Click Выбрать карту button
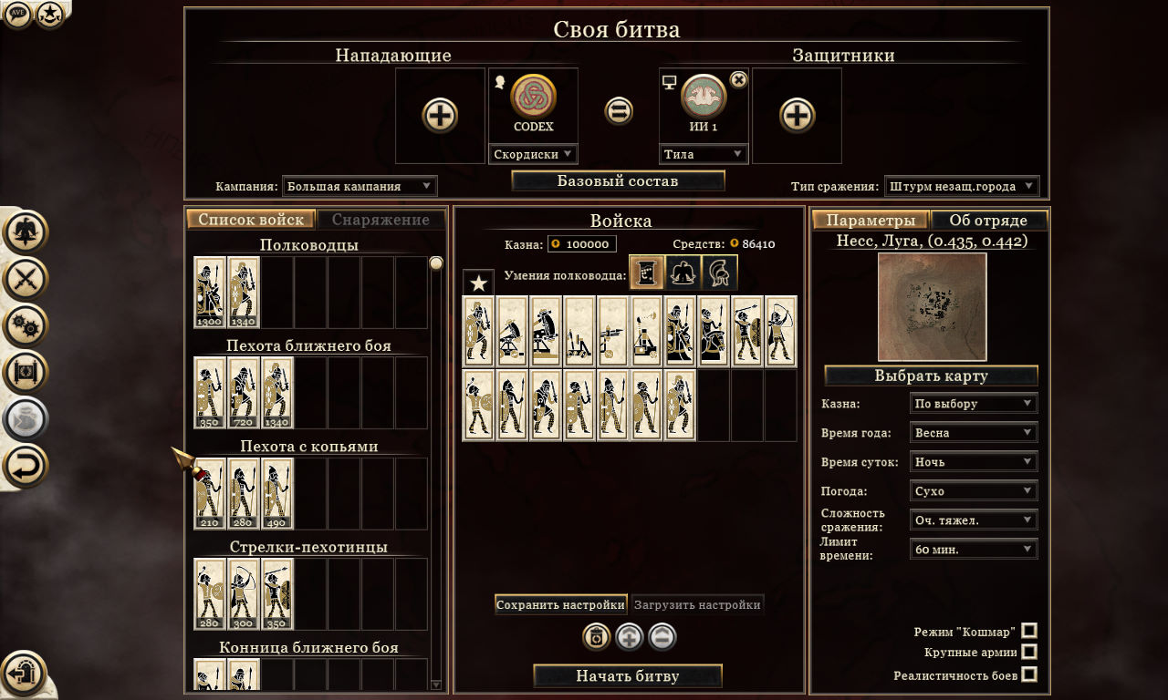This screenshot has width=1168, height=700. [x=931, y=376]
